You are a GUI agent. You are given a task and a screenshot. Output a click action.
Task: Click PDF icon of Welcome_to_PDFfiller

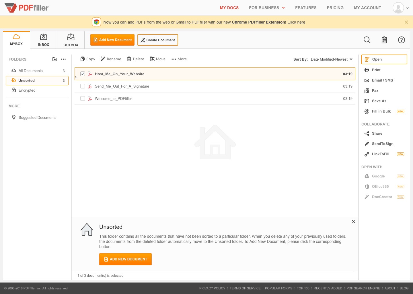[x=90, y=98]
